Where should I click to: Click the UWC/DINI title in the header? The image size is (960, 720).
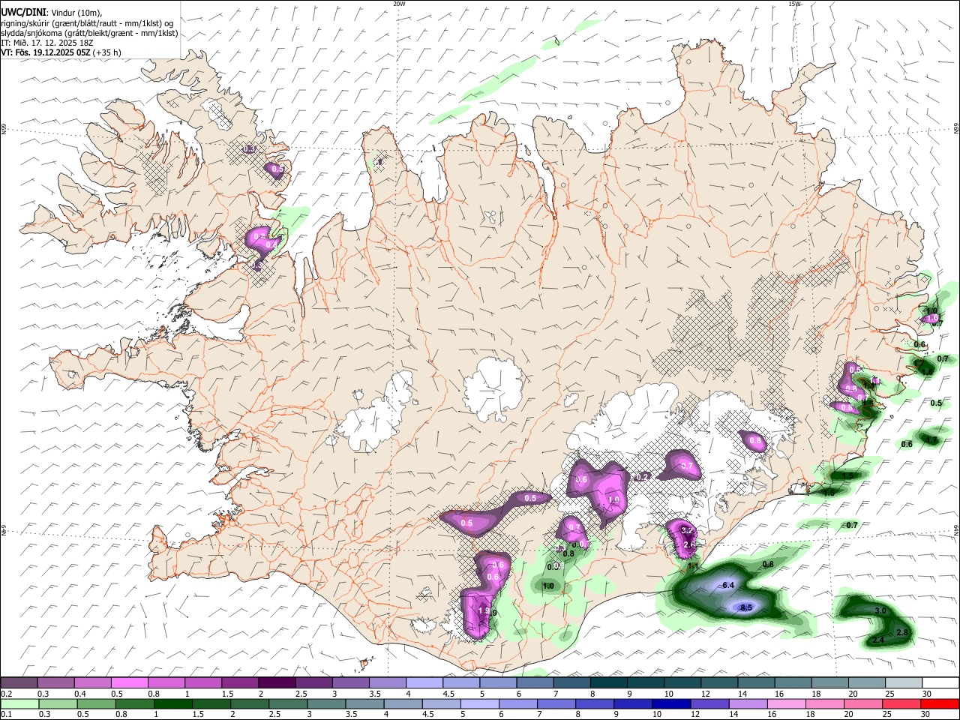click(22, 13)
